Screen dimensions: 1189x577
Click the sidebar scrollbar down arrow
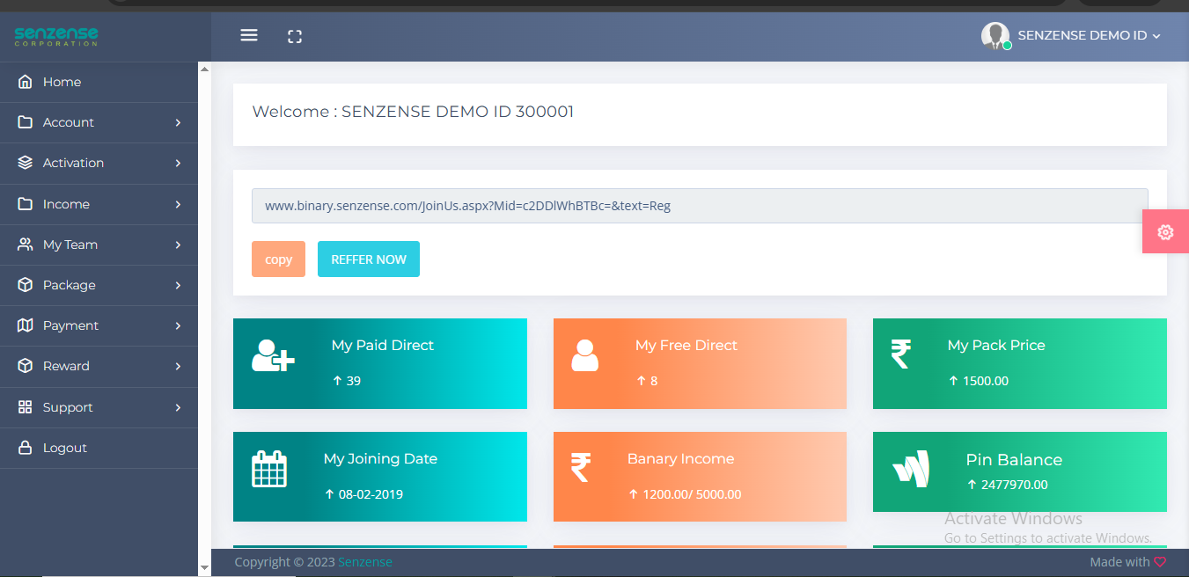(204, 569)
